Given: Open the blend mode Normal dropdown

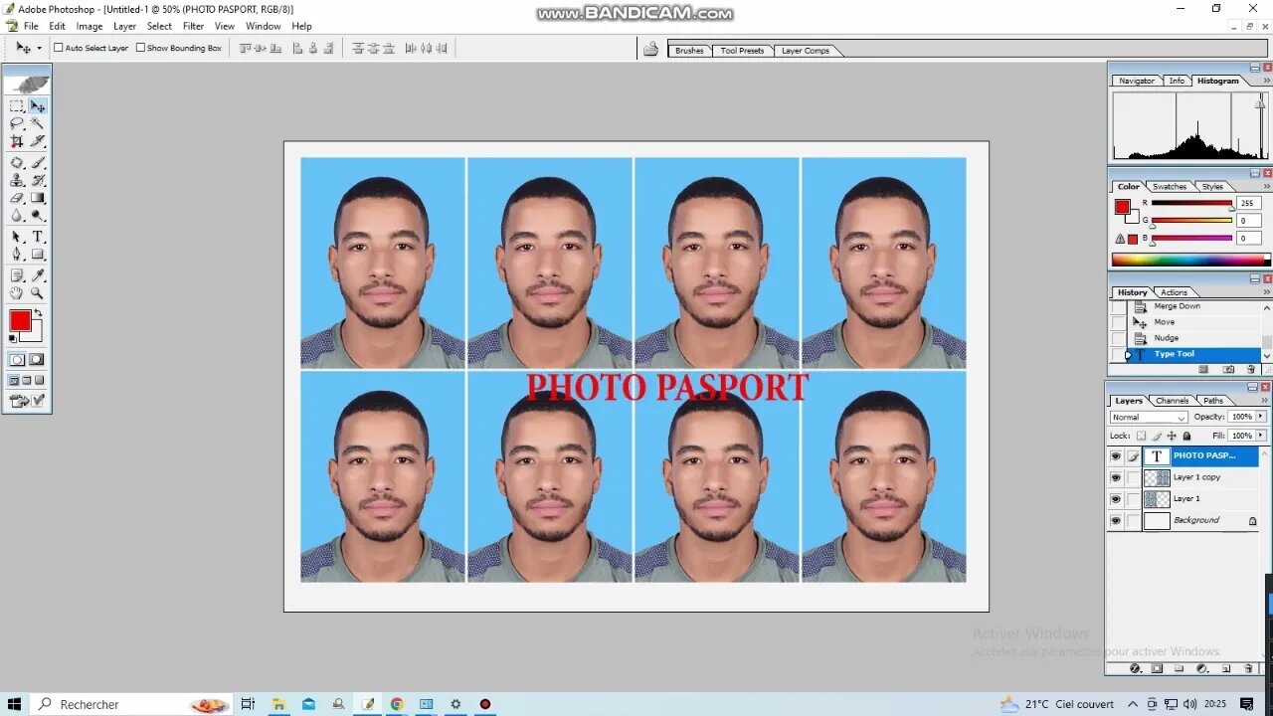Looking at the screenshot, I should pos(1149,418).
